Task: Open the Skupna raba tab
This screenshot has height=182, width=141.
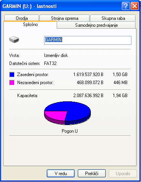Action: click(x=113, y=18)
